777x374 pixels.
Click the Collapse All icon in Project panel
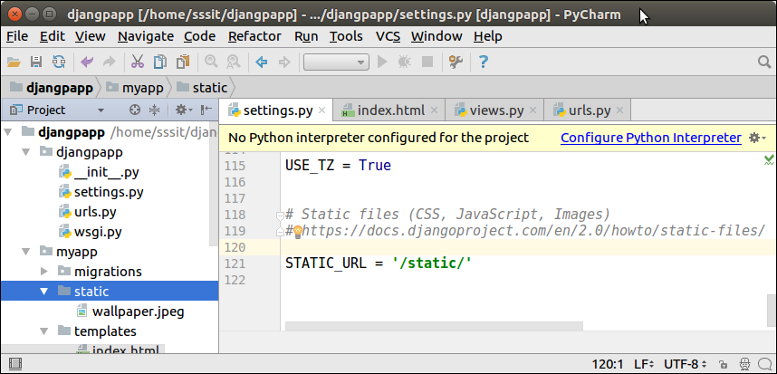tap(155, 110)
